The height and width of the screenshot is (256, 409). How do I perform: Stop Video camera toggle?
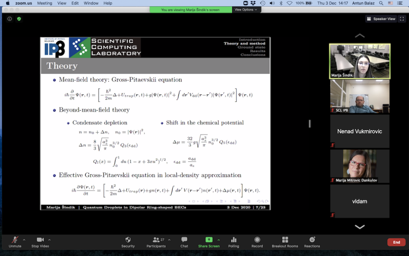click(40, 240)
